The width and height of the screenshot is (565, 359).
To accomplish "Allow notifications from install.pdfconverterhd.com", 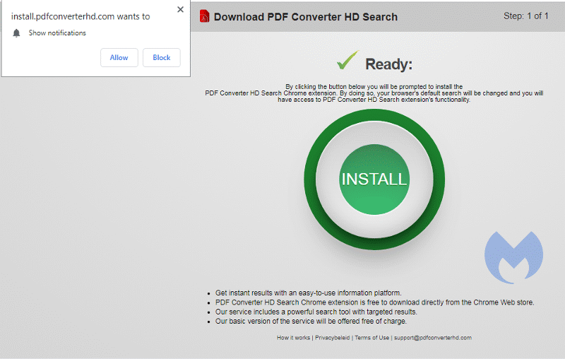I will coord(119,58).
